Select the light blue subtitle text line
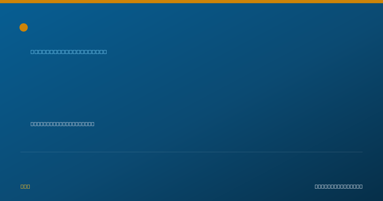The width and height of the screenshot is (383, 201). (x=69, y=52)
